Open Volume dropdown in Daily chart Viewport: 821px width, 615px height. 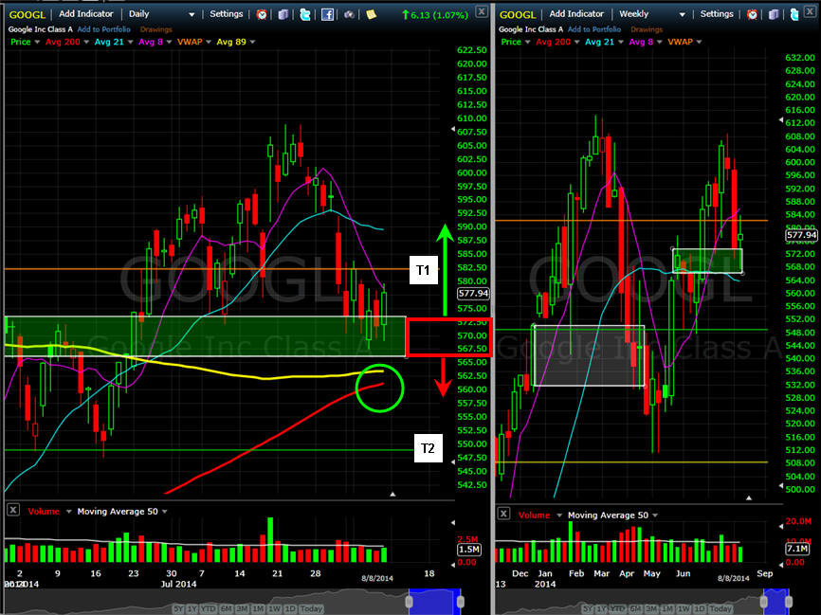pyautogui.click(x=68, y=512)
